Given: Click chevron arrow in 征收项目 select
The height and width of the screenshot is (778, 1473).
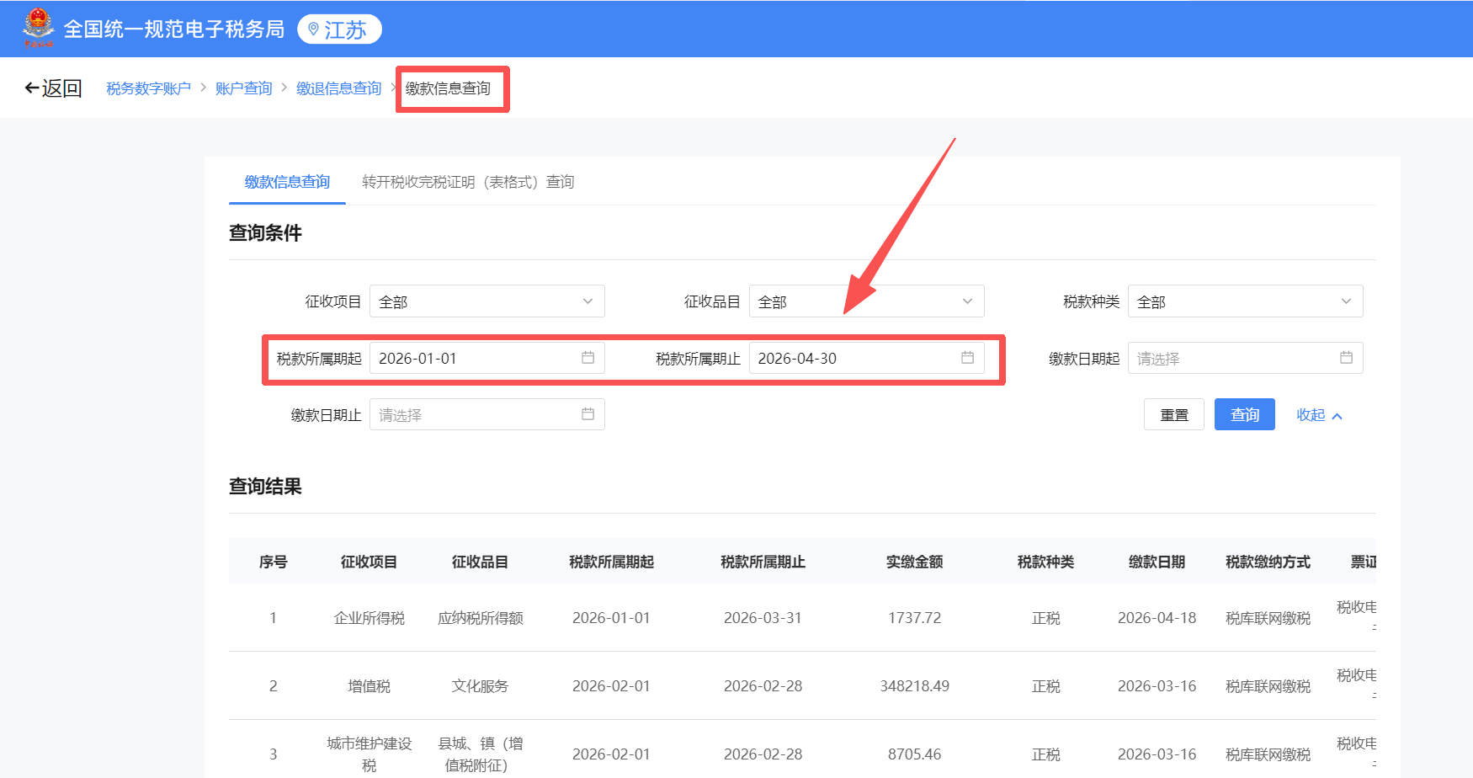Looking at the screenshot, I should click(588, 301).
